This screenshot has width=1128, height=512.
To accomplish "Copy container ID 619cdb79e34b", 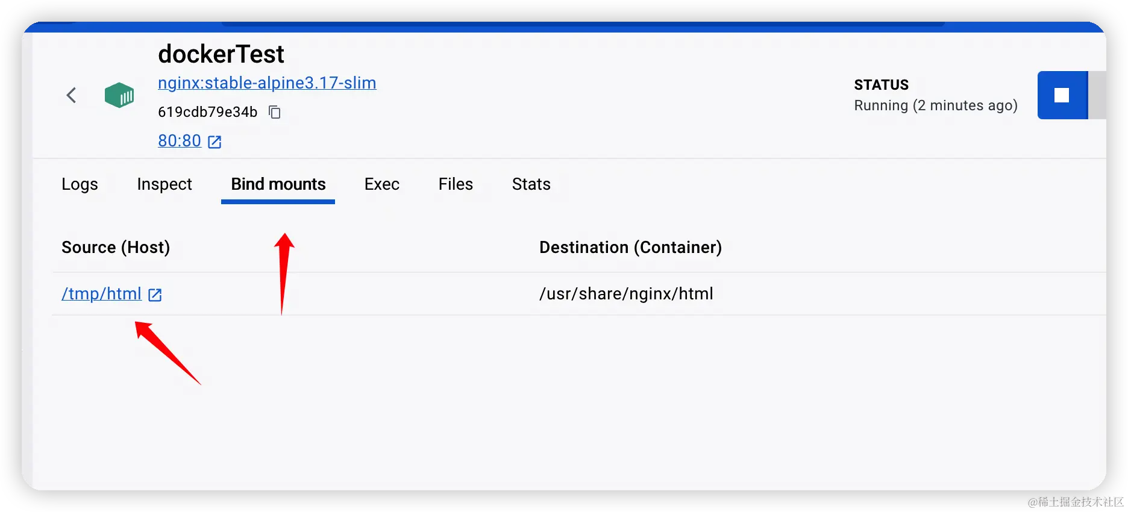I will pyautogui.click(x=275, y=112).
